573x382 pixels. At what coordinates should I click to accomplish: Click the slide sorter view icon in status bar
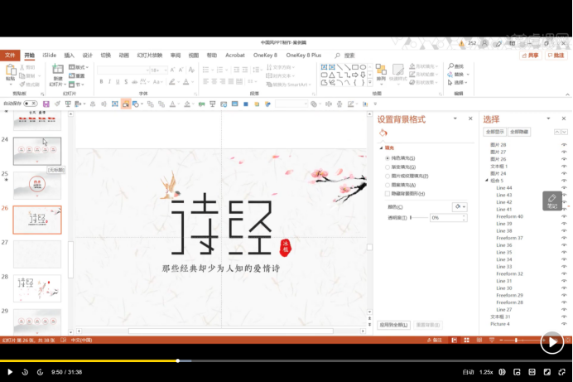(x=467, y=340)
